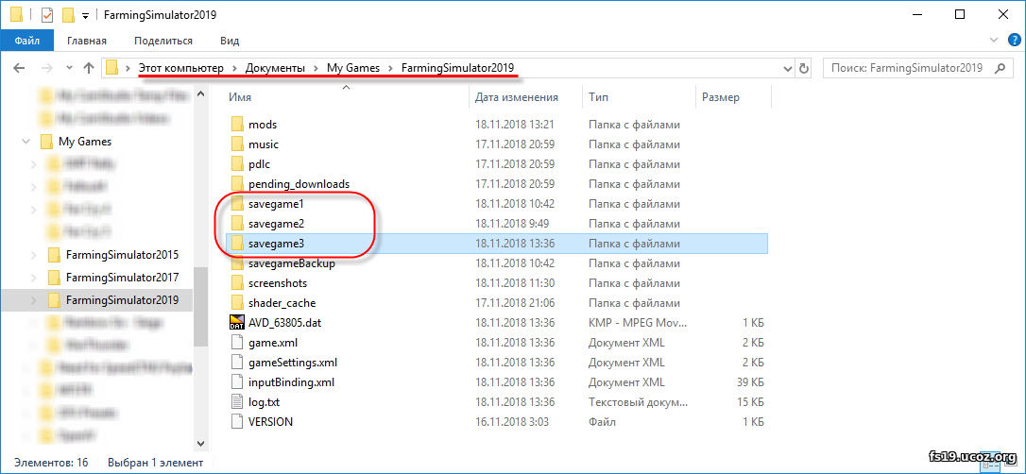Click Документы in address bar
Image resolution: width=1026 pixels, height=474 pixels.
click(275, 67)
